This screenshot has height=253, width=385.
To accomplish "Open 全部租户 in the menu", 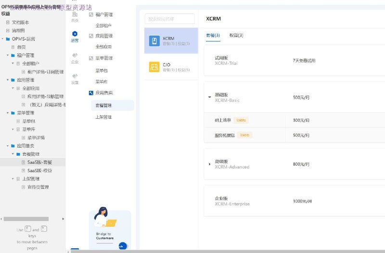I will tap(103, 25).
